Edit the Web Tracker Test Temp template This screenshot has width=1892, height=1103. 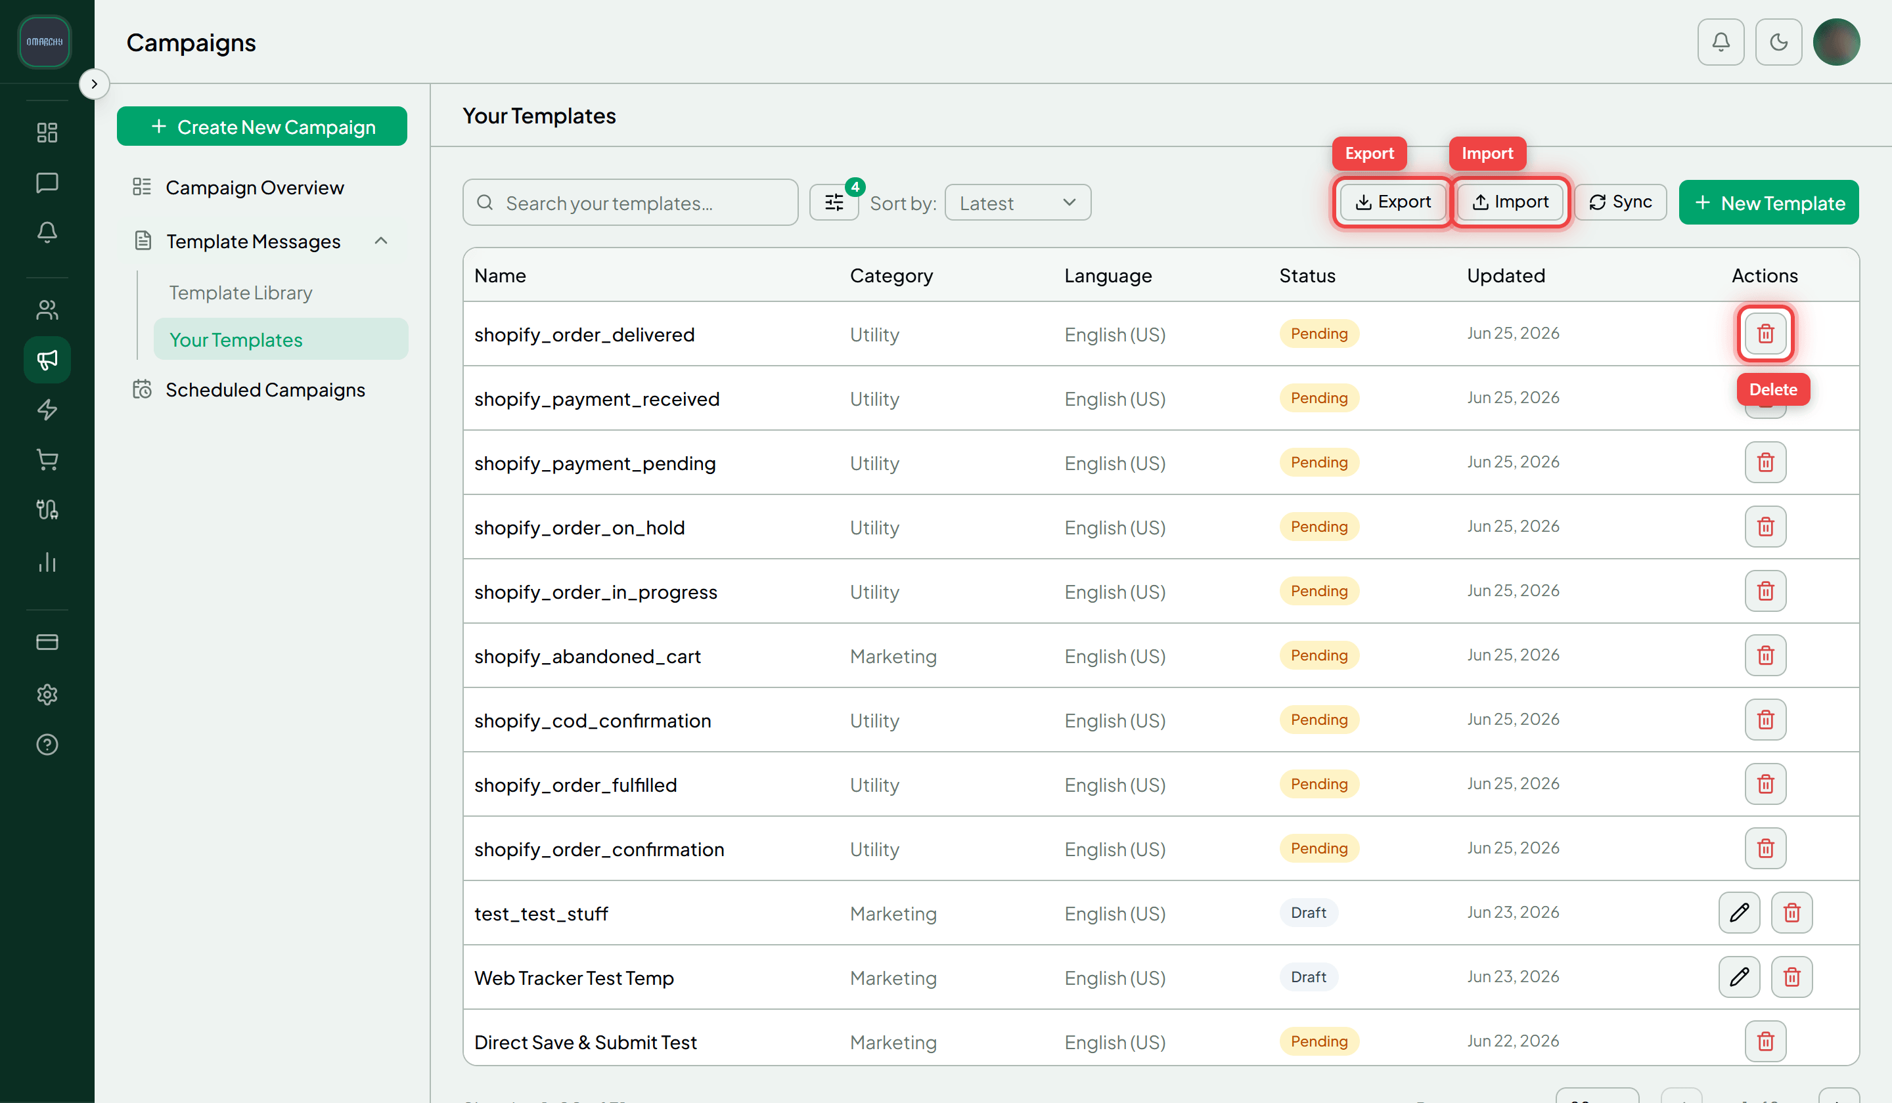[1739, 977]
